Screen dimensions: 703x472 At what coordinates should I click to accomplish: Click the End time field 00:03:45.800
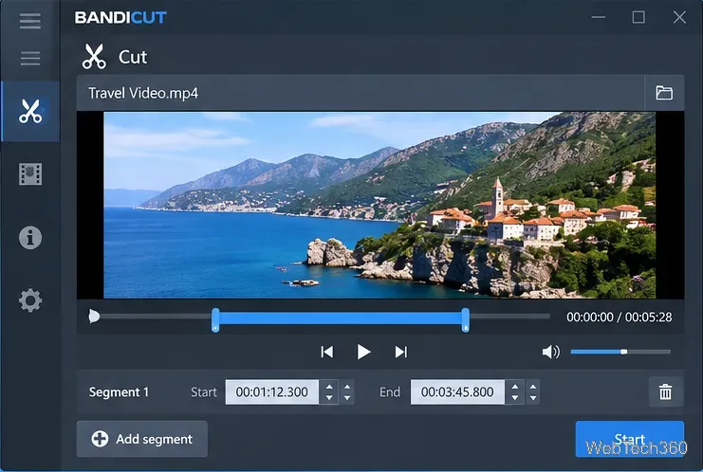[x=457, y=391]
